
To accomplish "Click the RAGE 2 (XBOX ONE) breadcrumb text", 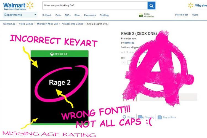I will pyautogui.click(x=98, y=24).
